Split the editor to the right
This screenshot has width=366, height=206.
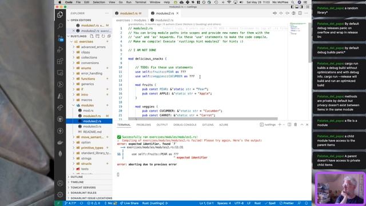[300, 13]
